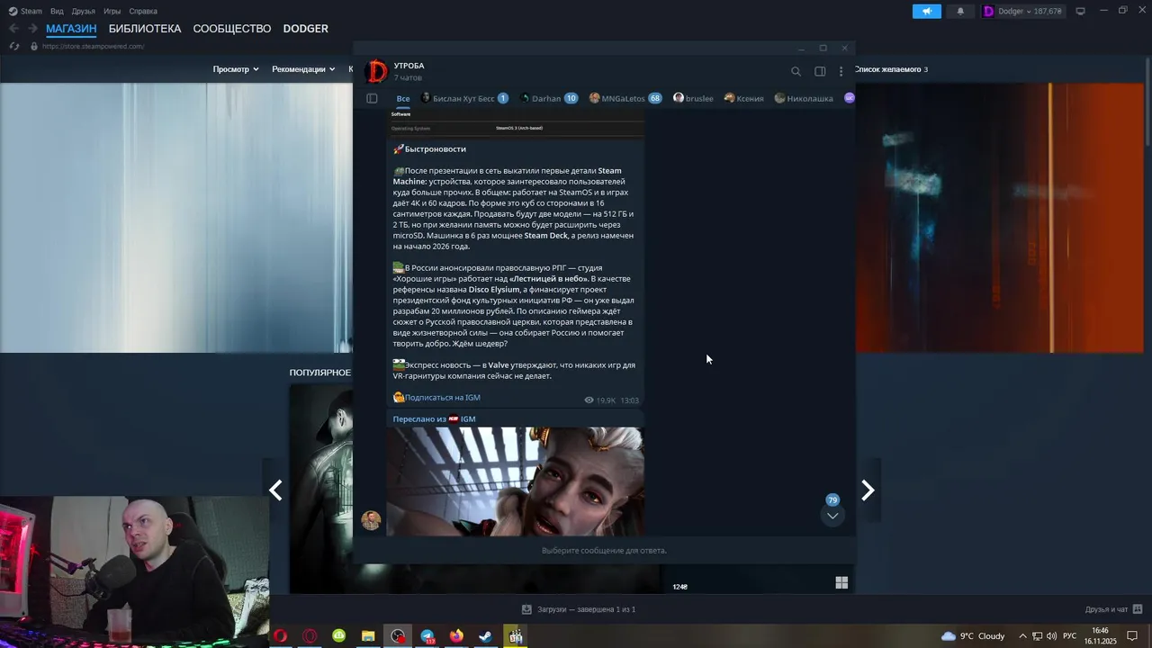
Task: Open green app icon in taskbar
Action: tap(339, 636)
